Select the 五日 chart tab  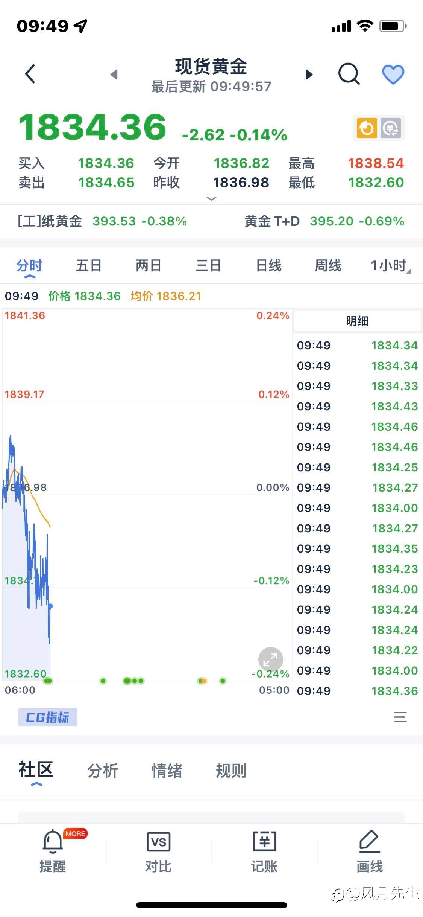point(89,266)
